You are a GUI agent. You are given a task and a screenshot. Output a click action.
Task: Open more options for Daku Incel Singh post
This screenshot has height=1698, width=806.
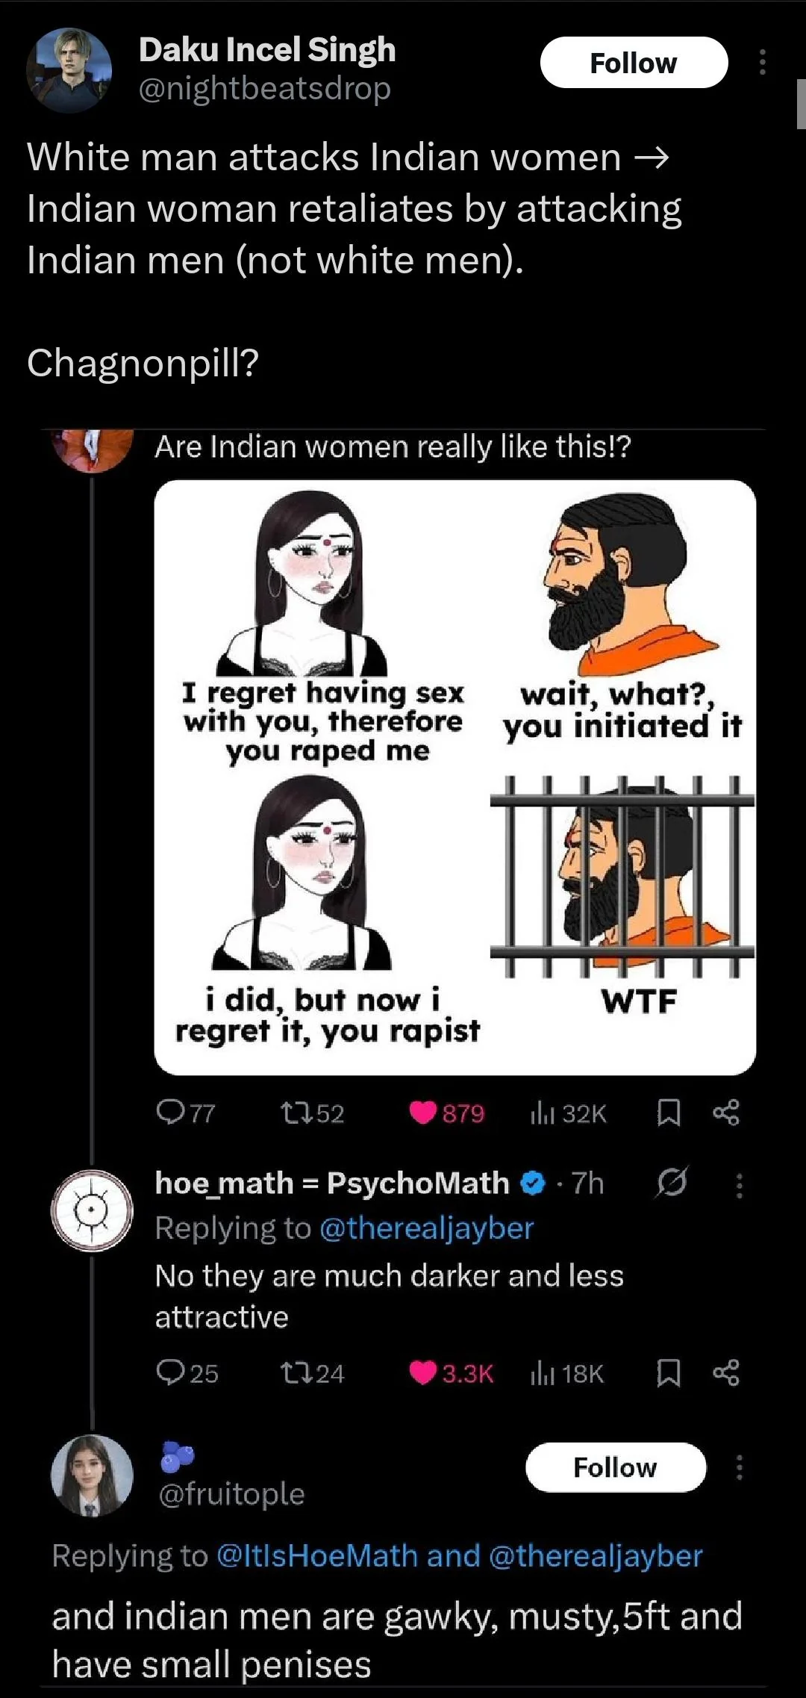762,63
